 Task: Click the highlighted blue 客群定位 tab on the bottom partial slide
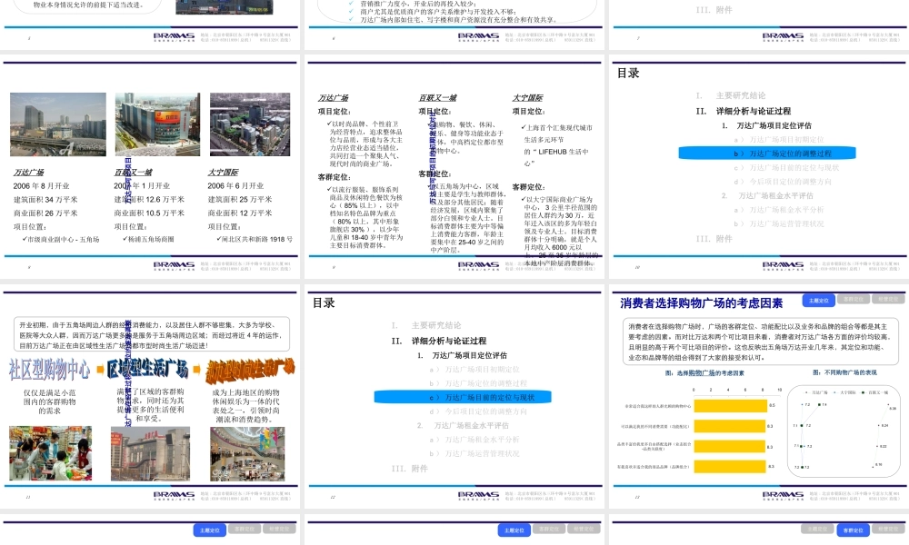point(854,530)
